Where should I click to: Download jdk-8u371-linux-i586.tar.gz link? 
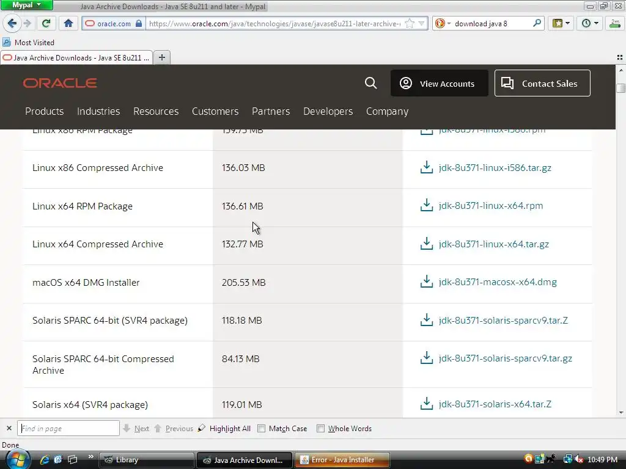click(495, 167)
